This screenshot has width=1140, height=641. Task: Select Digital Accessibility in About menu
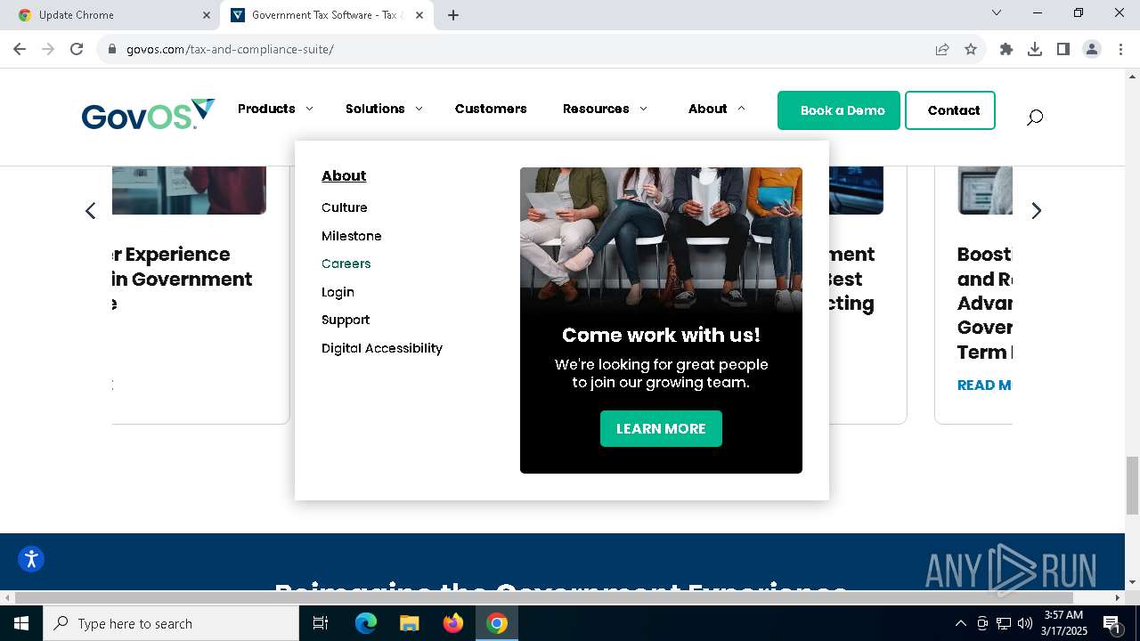[381, 348]
